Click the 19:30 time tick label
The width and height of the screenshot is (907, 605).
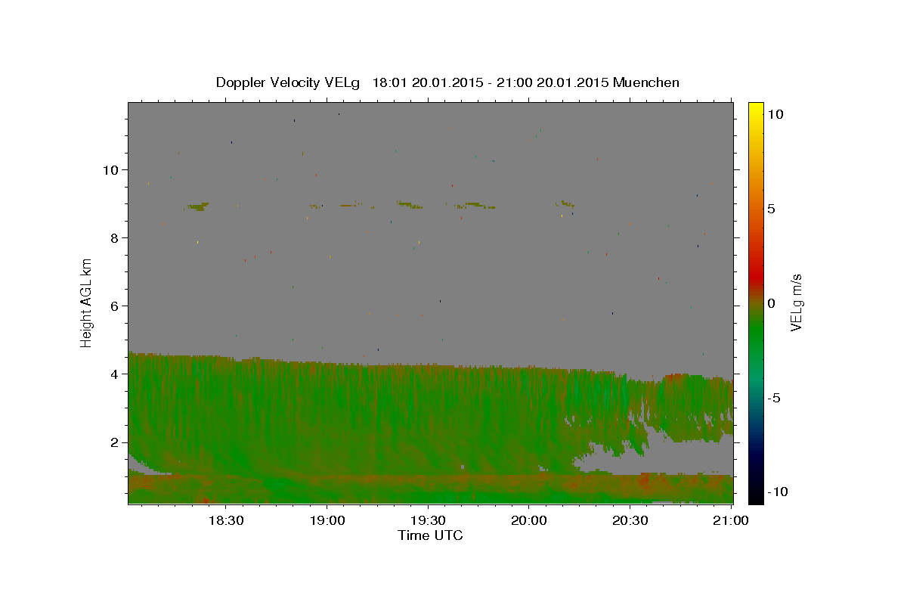pos(428,520)
